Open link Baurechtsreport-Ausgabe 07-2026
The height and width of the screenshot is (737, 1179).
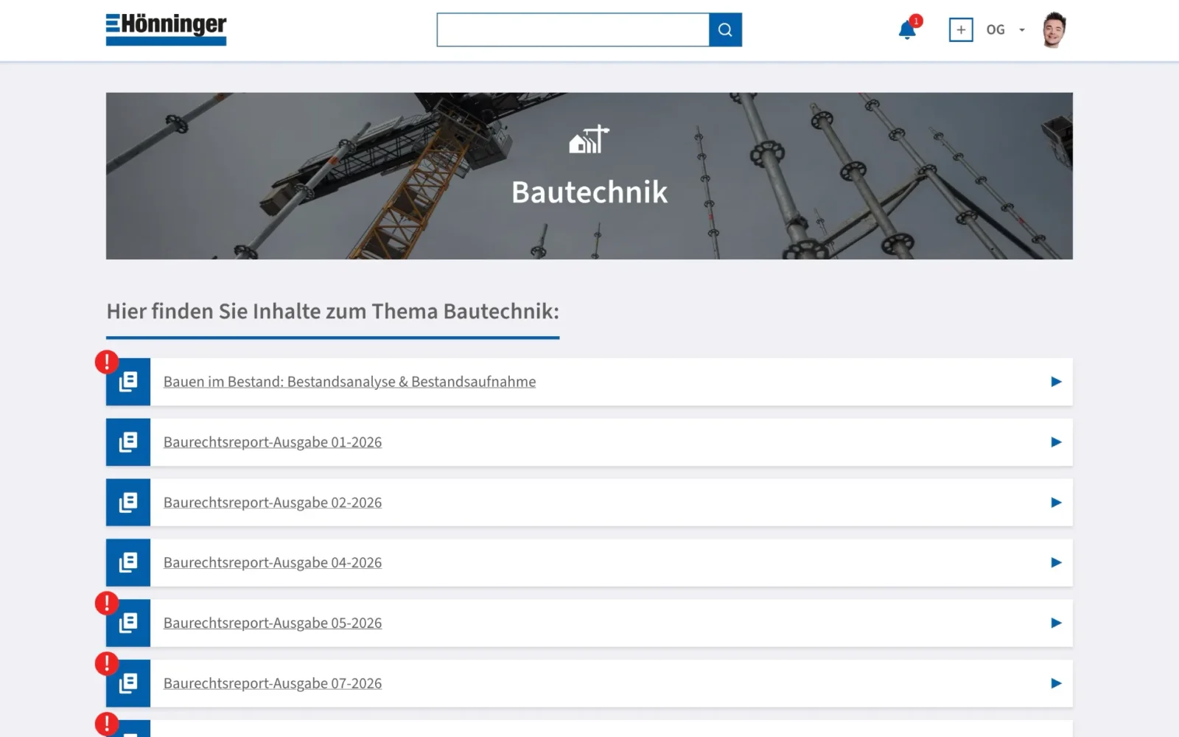[273, 684]
